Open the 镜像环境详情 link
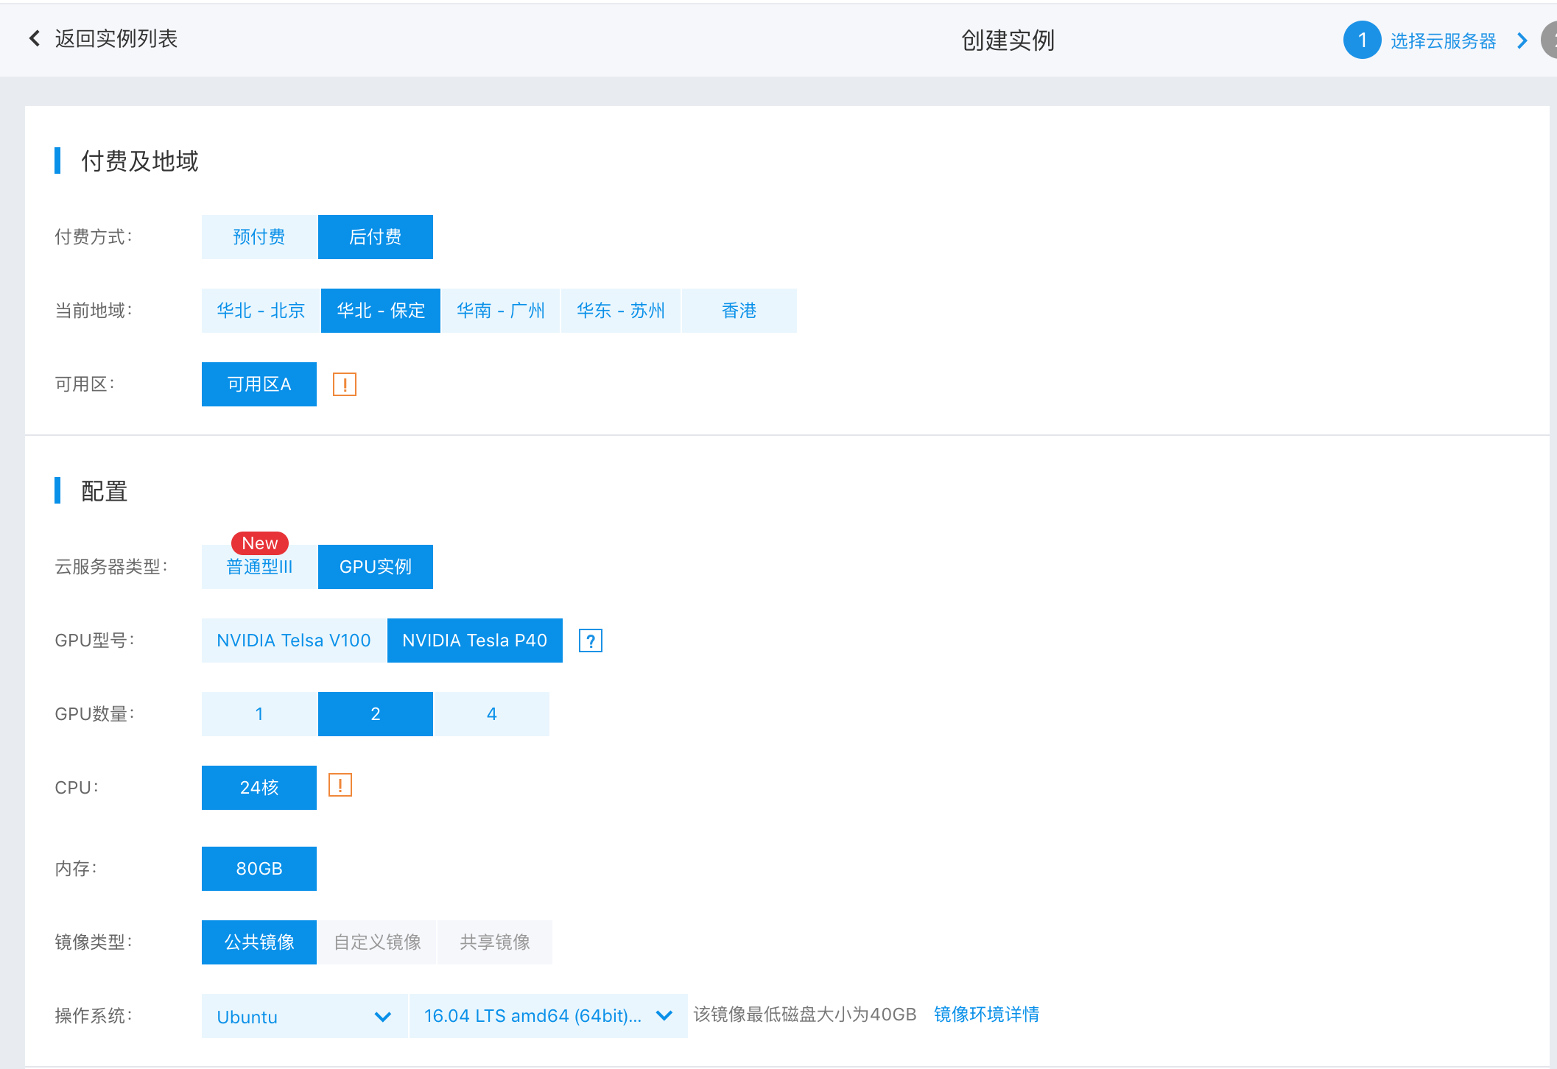Image resolution: width=1557 pixels, height=1069 pixels. (x=987, y=1015)
